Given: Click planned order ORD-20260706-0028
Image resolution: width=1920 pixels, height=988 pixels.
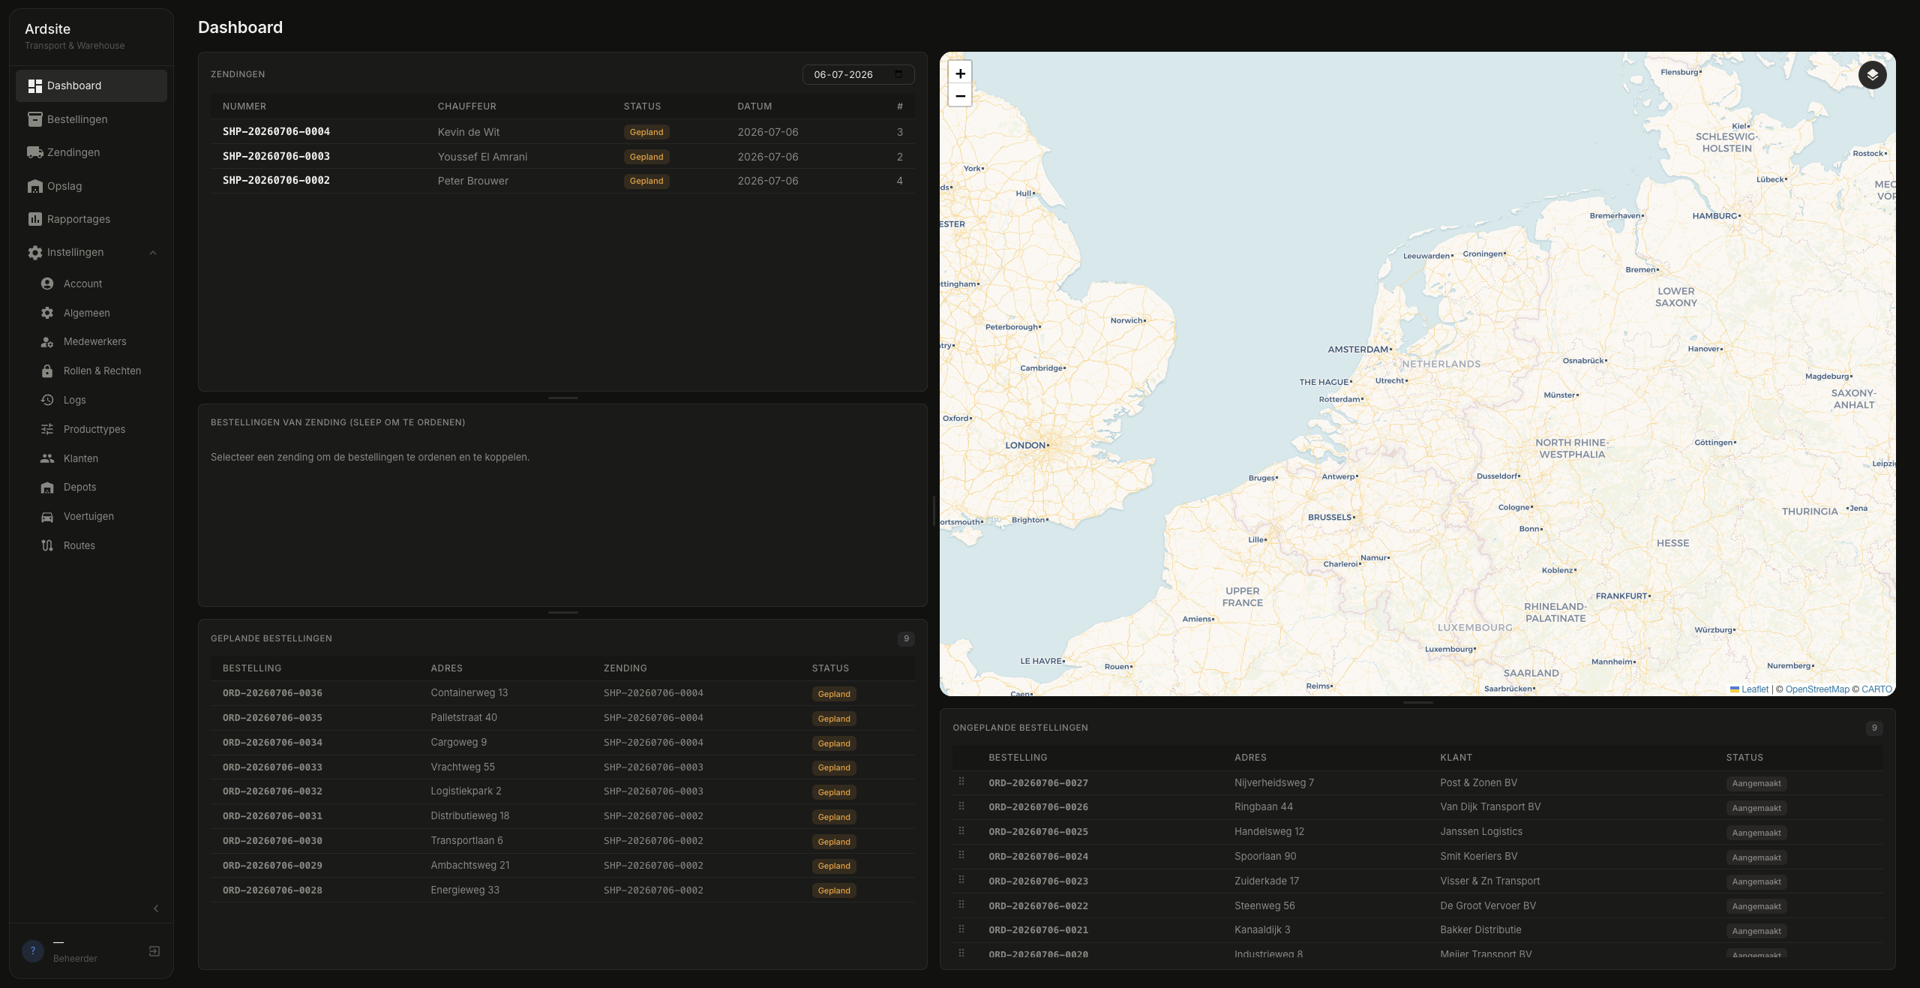Looking at the screenshot, I should click(x=272, y=890).
